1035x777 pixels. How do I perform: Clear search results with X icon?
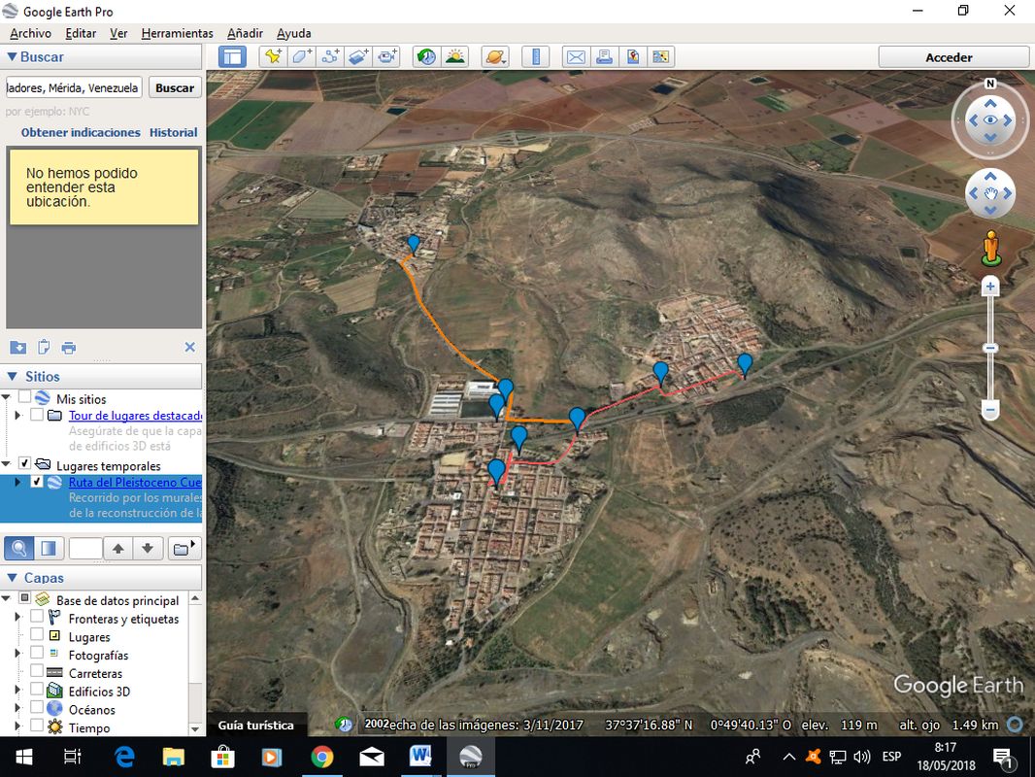190,348
